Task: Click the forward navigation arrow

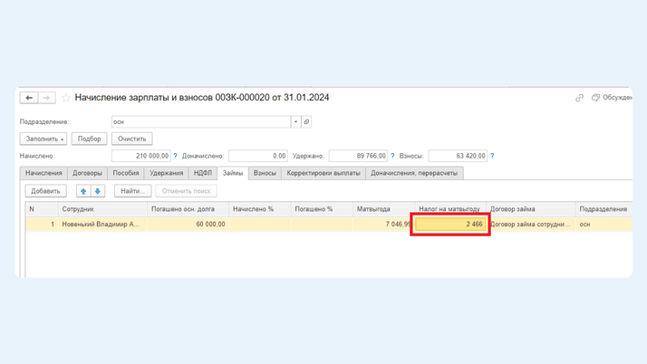Action: click(46, 98)
